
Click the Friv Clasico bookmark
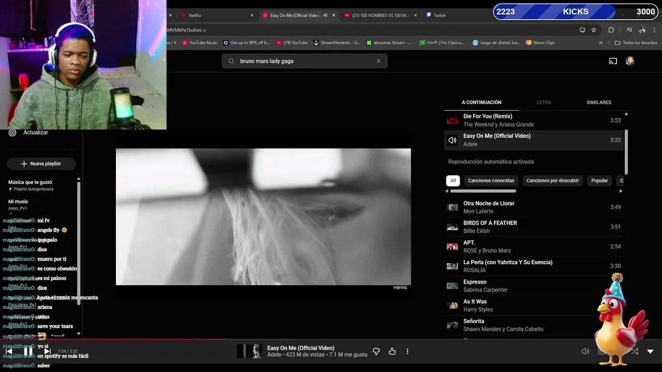point(442,42)
